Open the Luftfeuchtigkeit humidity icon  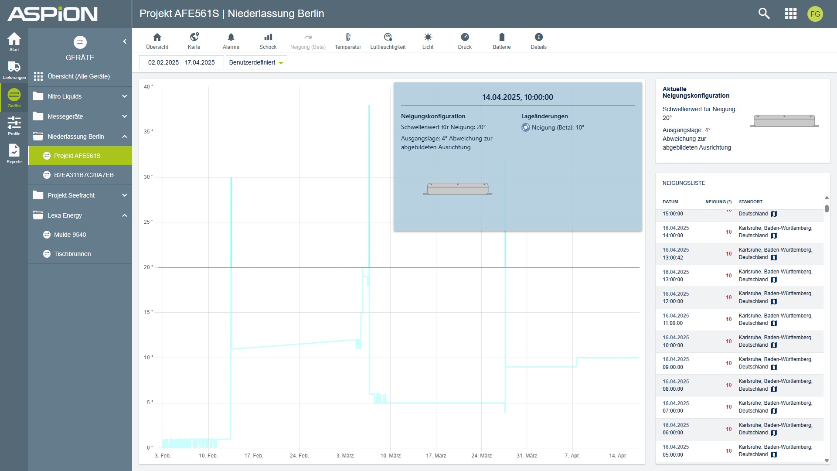[x=388, y=37]
